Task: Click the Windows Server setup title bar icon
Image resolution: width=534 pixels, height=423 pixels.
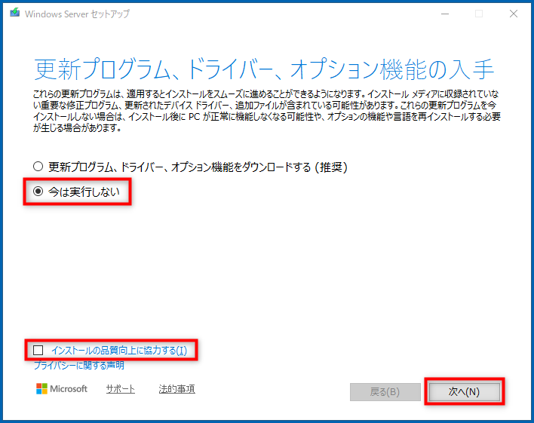Action: pos(14,13)
